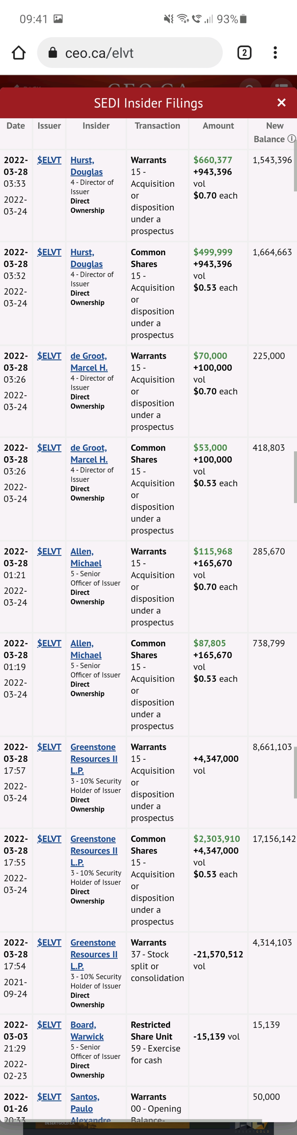Open the first Greenstone Resources II L.P. link
This screenshot has width=297, height=1135.
click(94, 758)
